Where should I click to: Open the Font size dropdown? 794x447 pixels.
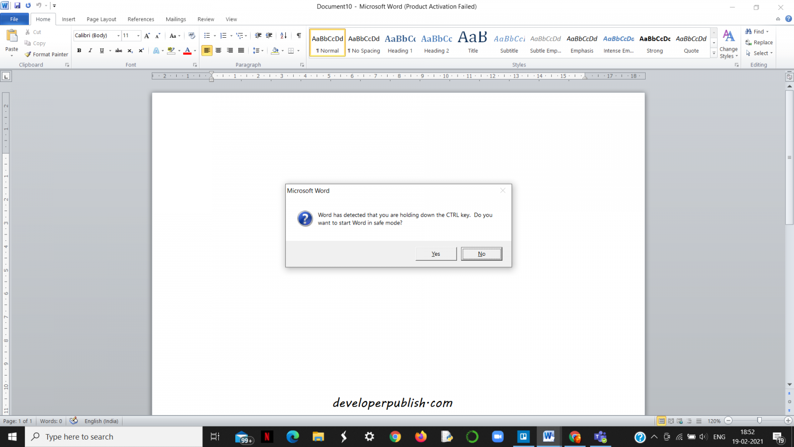pos(138,35)
